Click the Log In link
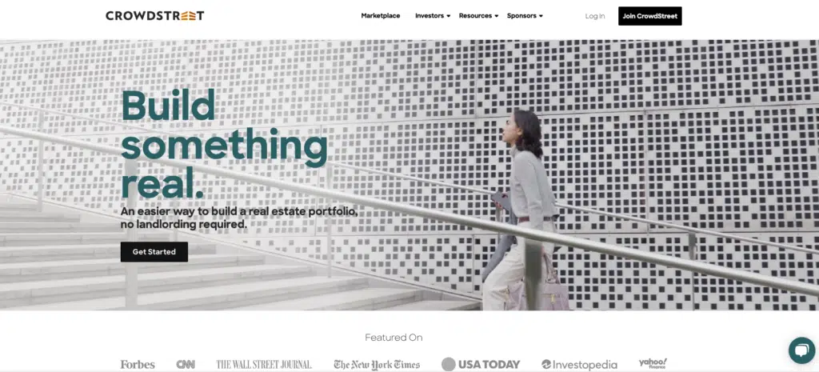 [x=595, y=16]
